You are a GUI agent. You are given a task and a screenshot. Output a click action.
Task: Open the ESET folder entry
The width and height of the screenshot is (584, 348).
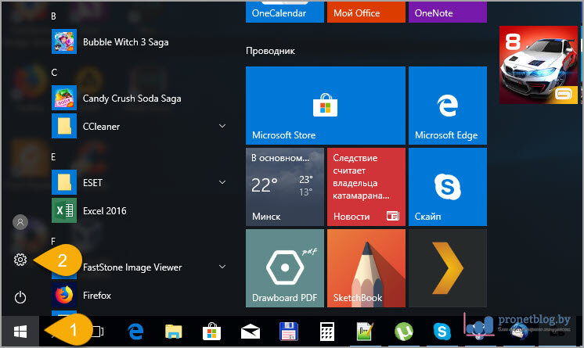139,182
